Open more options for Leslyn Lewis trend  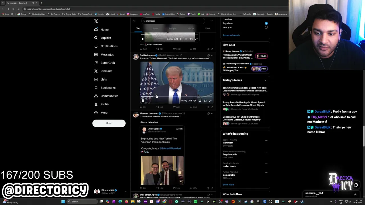click(x=266, y=164)
